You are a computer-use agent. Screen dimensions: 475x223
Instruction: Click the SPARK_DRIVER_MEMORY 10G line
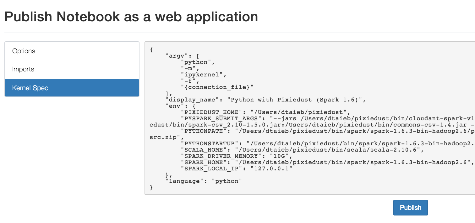pos(237,156)
